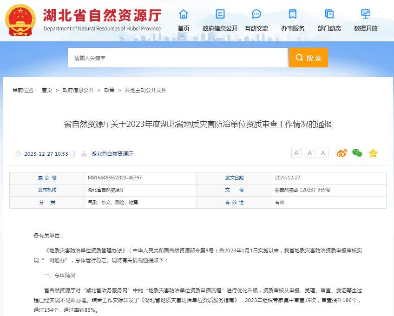Select the 部门动态 icon in the navigation
Viewport: 394px width, 316px height.
[329, 14]
